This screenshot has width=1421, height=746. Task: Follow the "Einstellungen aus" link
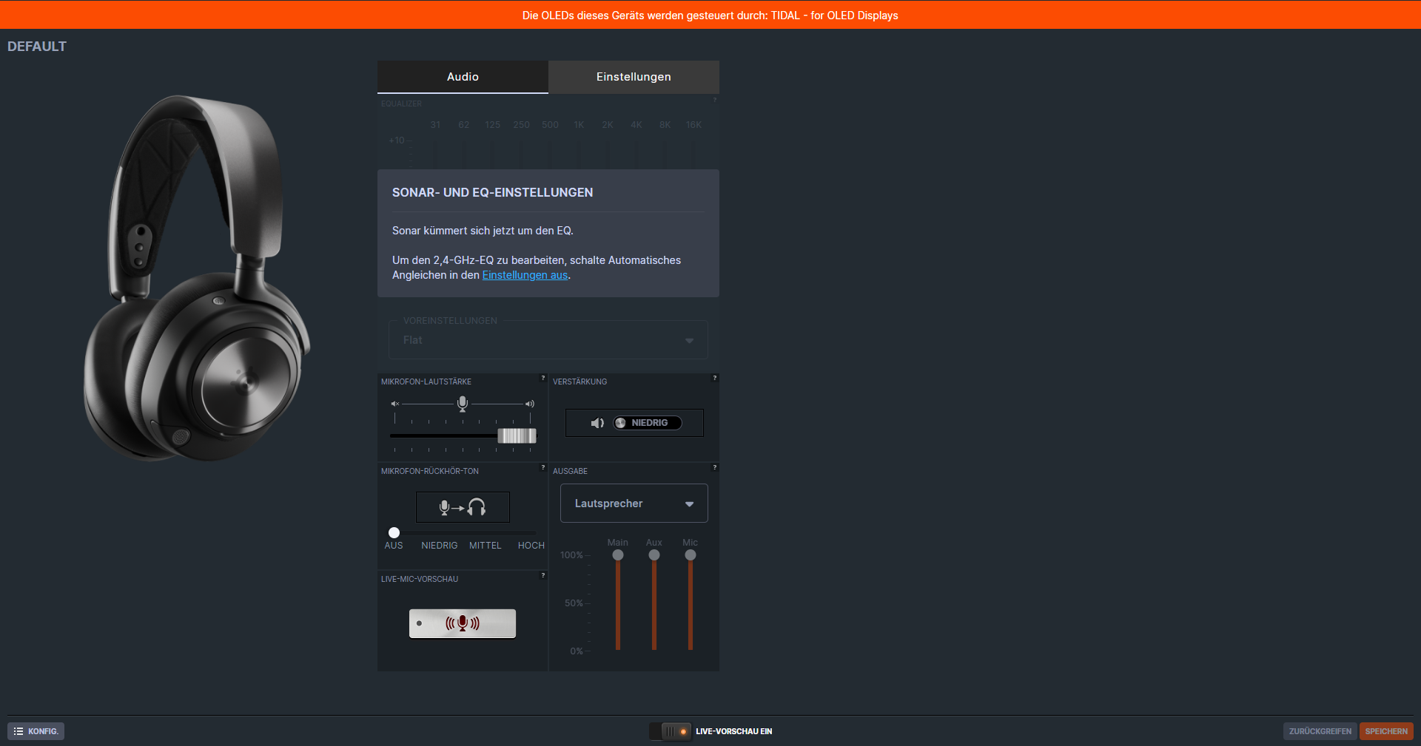click(525, 275)
